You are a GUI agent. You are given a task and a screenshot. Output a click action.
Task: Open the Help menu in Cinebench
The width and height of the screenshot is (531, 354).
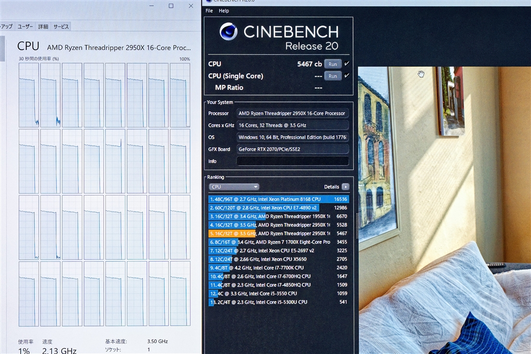[224, 11]
